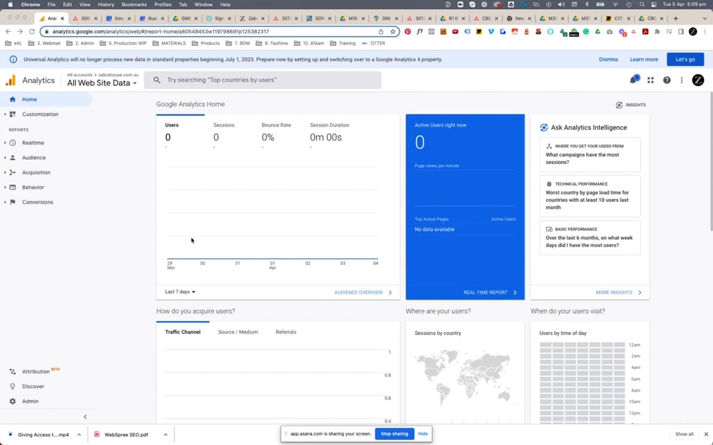Open Discover lightbulb icon
Screen dimensions: 713x445
click(x=13, y=386)
